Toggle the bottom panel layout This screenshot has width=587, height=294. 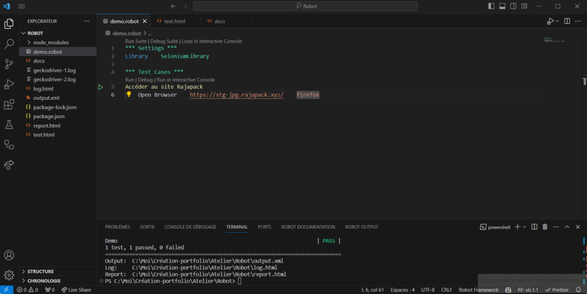point(502,6)
